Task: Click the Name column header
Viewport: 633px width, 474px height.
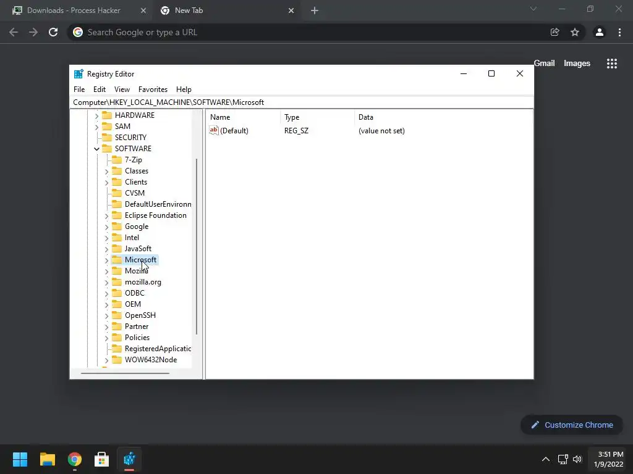Action: (x=243, y=117)
